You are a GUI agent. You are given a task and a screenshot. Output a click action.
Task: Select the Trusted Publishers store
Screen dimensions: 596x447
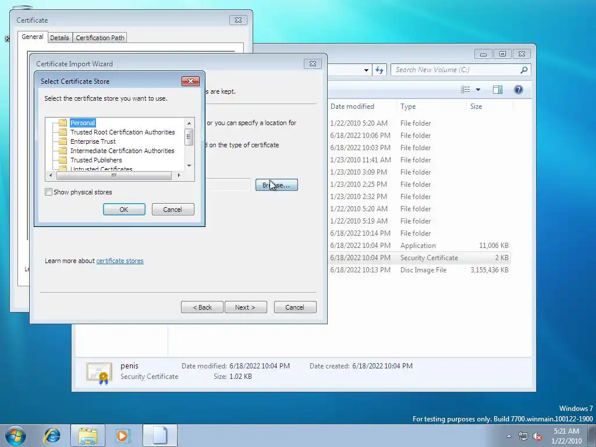tap(96, 160)
